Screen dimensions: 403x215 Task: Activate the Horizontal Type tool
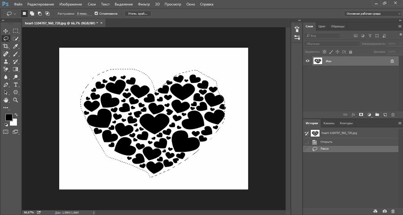pos(16,84)
